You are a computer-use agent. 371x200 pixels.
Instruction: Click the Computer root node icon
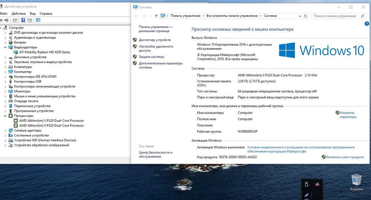6,28
